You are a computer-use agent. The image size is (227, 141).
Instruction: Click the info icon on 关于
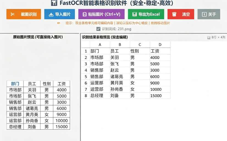(x=204, y=14)
